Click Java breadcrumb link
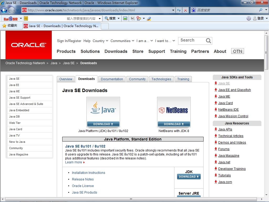The height and width of the screenshot is (202, 269). (54, 63)
